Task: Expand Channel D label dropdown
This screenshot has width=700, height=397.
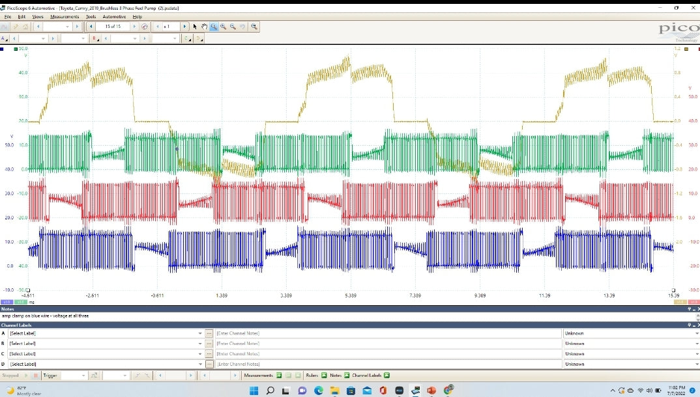Action: (200, 364)
